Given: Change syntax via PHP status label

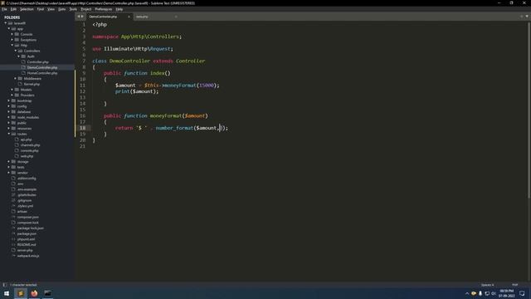Looking at the screenshot, I should (x=514, y=285).
